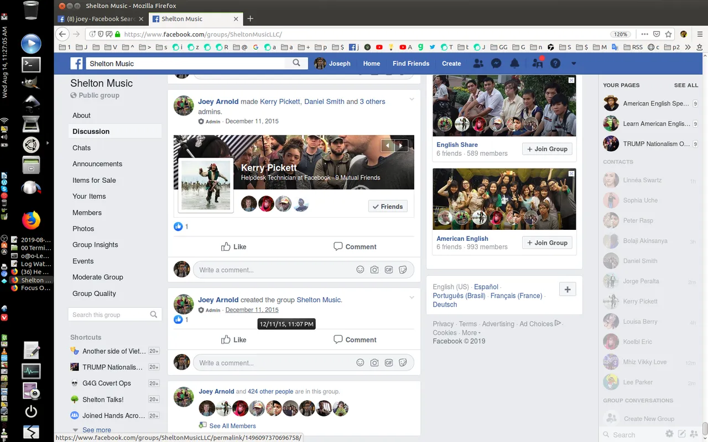Like the Kerry Pickett admin post
This screenshot has height=442, width=708.
(x=233, y=247)
